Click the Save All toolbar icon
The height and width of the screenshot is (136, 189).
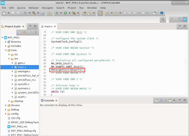[x=18, y=13]
